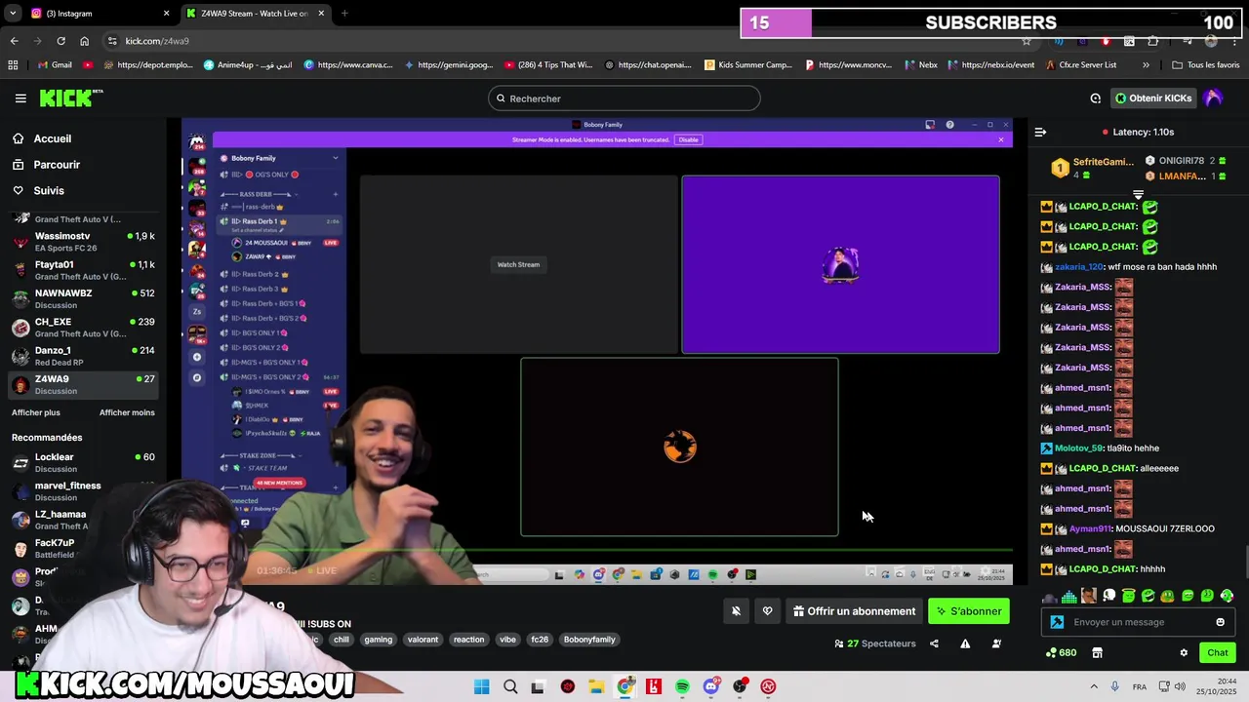
Task: Switch to the Instagram browser tab
Action: pyautogui.click(x=98, y=14)
